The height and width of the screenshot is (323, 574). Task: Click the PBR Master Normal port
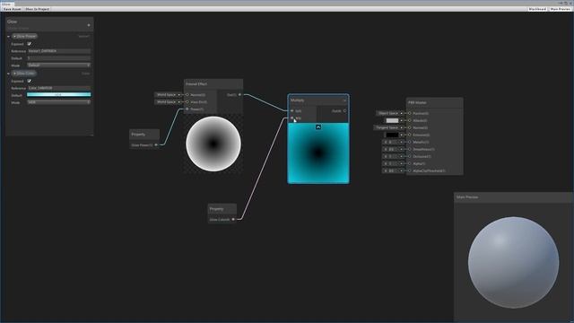410,127
